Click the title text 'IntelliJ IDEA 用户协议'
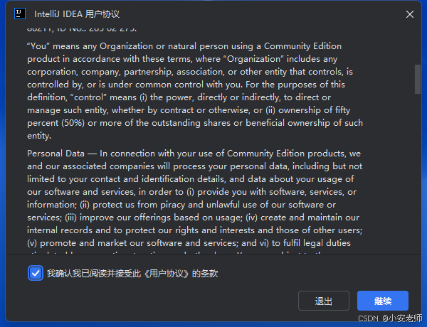This screenshot has width=427, height=327. pos(77,14)
